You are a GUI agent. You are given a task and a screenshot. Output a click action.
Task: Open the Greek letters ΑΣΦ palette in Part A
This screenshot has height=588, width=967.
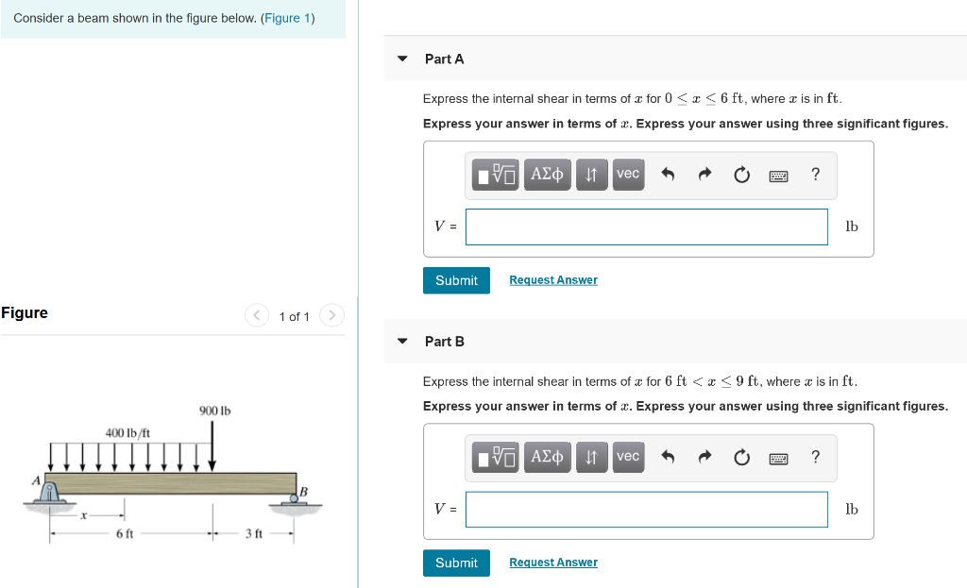point(548,175)
